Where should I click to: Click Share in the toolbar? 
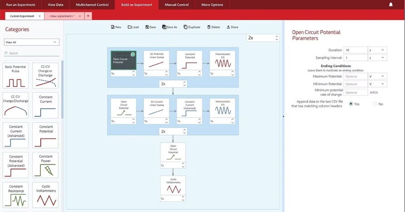(x=232, y=27)
